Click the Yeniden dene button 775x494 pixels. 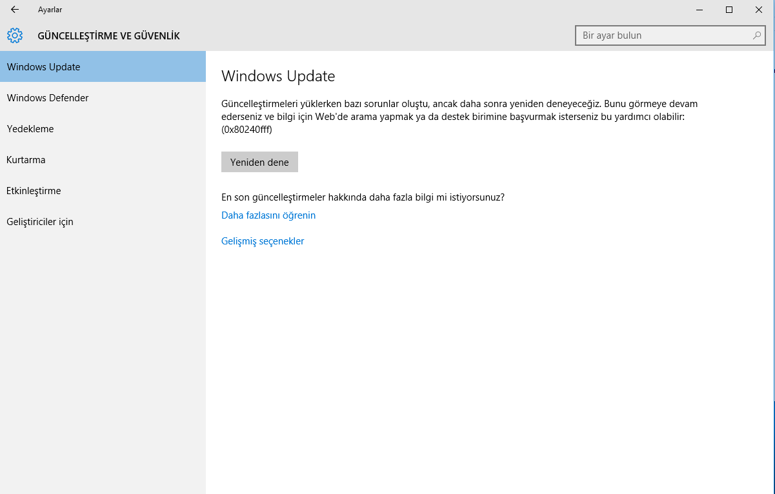(259, 162)
